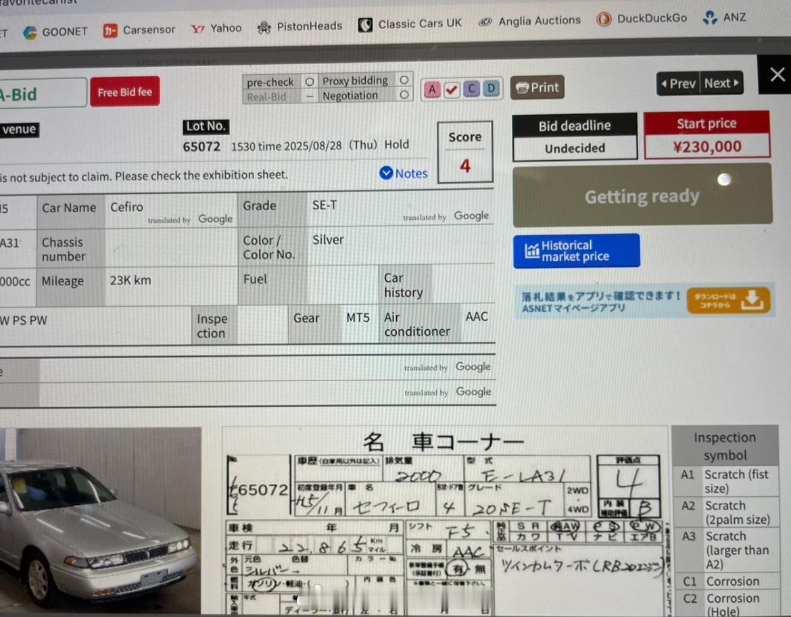Open the silver Cefiro car photo

click(x=100, y=522)
